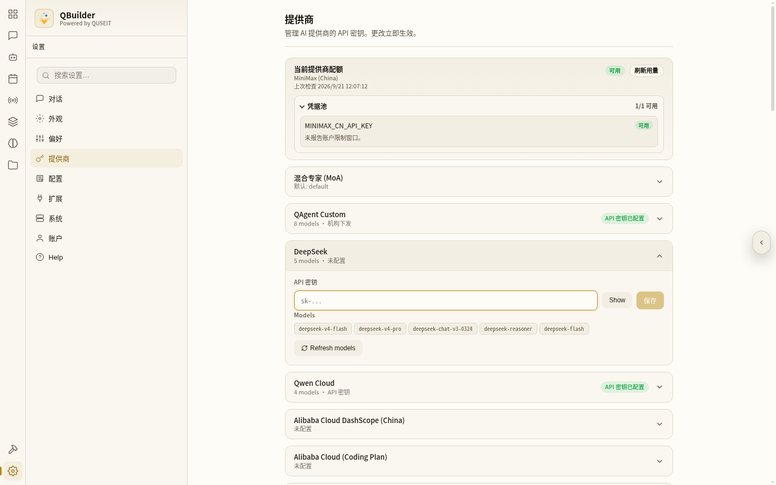Open 对话 settings section
Viewport: 776px width, 485px height.
[106, 99]
